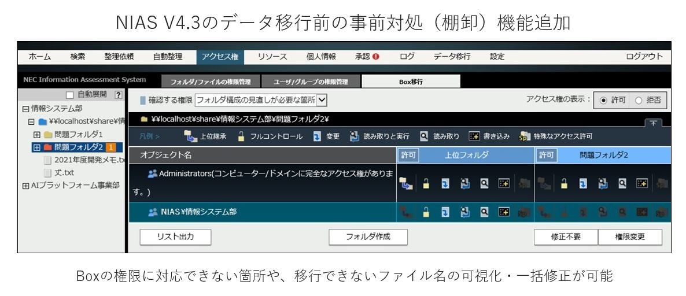Click Administrators inherit icon under 上位フォルダ
This screenshot has width=686, height=296.
[x=405, y=184]
